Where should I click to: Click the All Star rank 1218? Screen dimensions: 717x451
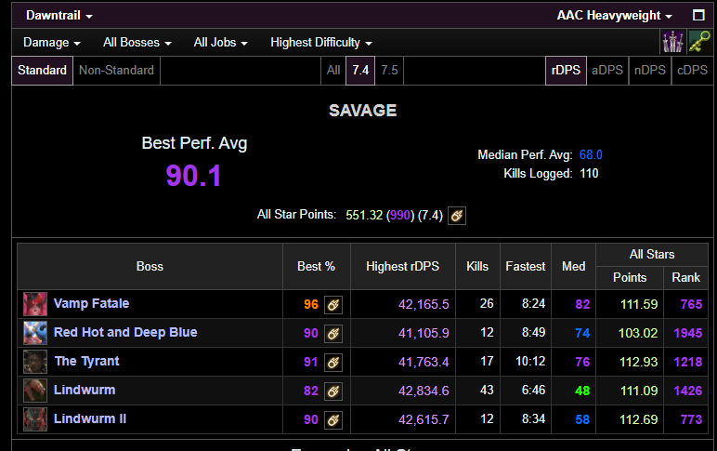(687, 362)
